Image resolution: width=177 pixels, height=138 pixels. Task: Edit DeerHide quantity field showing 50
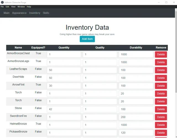64,78
